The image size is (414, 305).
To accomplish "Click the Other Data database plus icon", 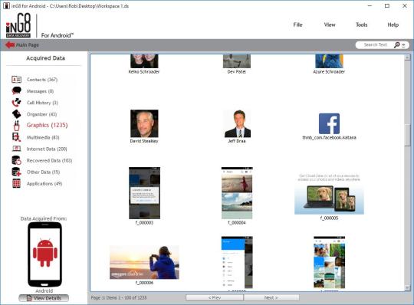I will (x=16, y=172).
